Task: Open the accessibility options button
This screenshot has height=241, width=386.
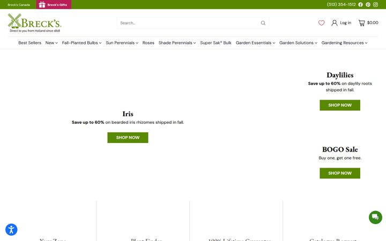Action: 11,230
